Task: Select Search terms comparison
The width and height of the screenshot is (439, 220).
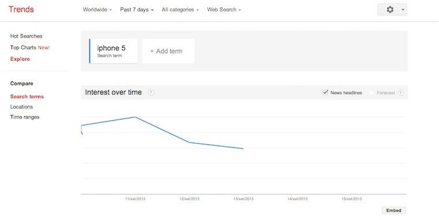Action: click(x=27, y=96)
